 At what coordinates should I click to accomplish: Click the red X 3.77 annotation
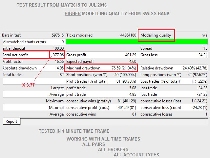click(29, 85)
